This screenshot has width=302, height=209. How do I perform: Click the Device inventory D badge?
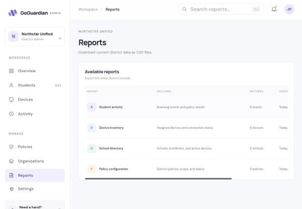coord(92,128)
